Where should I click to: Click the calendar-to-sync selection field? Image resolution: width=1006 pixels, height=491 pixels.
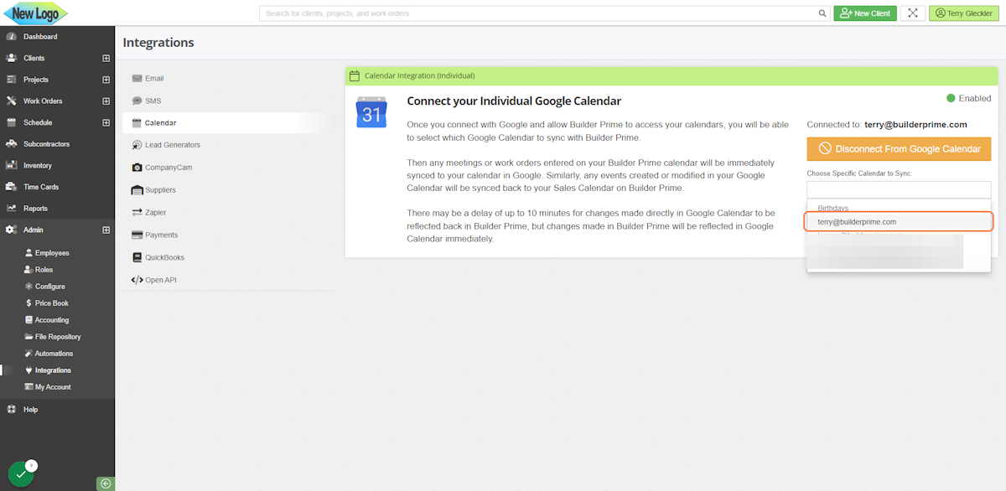[899, 190]
